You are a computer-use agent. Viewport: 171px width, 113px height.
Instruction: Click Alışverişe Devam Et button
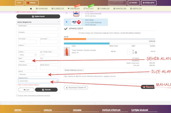point(76,88)
